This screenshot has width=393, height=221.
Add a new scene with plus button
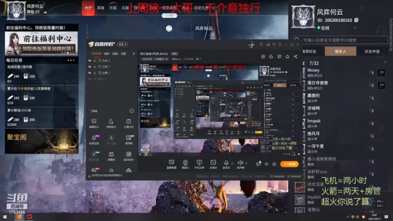tap(134, 54)
